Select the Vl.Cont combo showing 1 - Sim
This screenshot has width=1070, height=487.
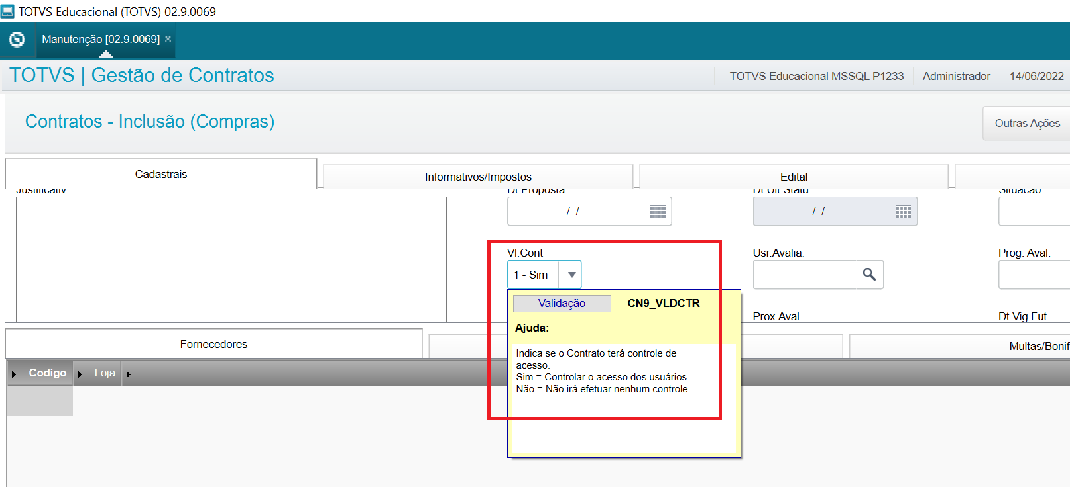click(544, 275)
